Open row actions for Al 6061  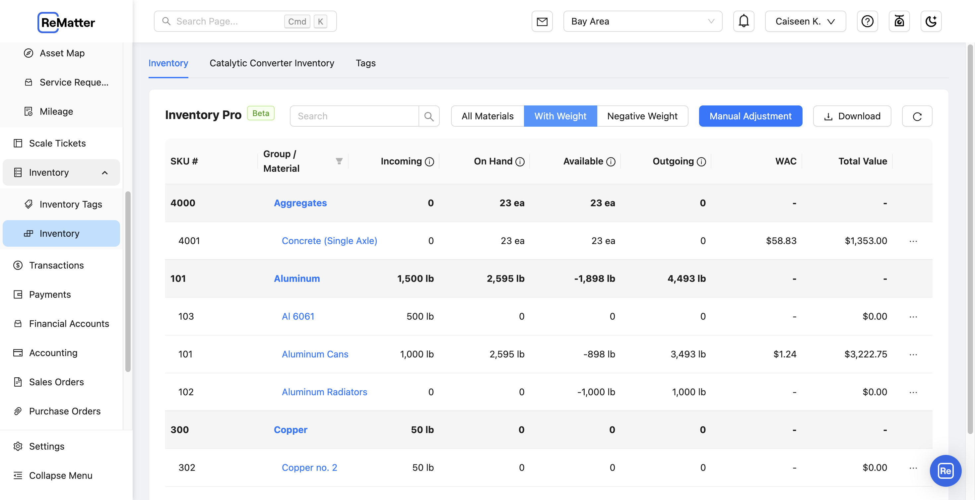pos(913,317)
